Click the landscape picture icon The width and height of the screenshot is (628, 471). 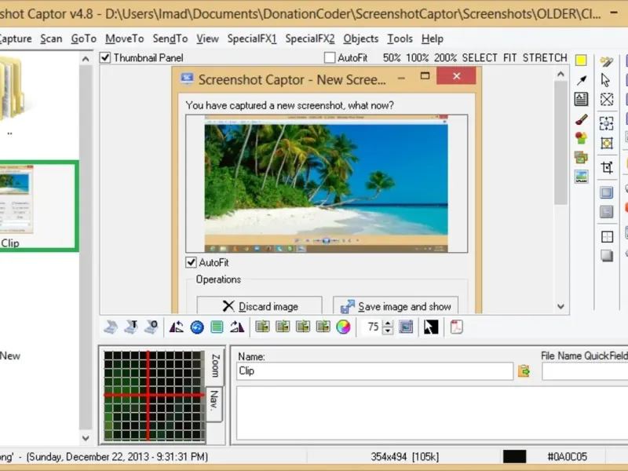click(581, 176)
